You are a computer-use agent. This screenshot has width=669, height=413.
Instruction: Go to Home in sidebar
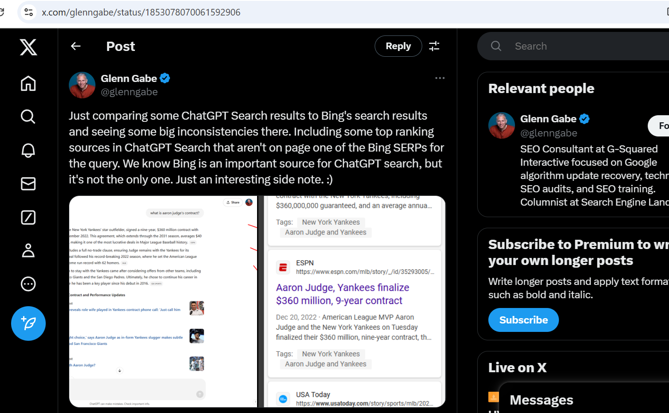point(28,83)
